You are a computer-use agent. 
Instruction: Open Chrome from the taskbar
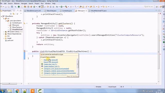(18, 91)
